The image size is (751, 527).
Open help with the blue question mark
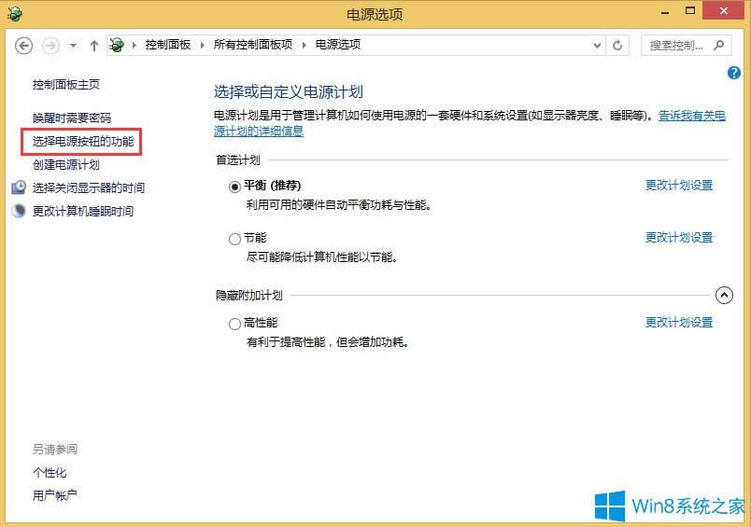(734, 73)
